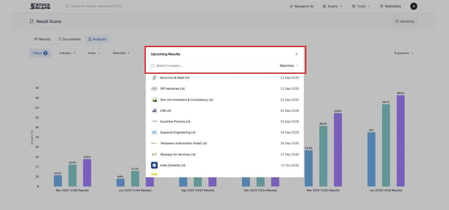
Task: Click the 9.6% blue bar for Jun 2025
Action: coord(120,183)
